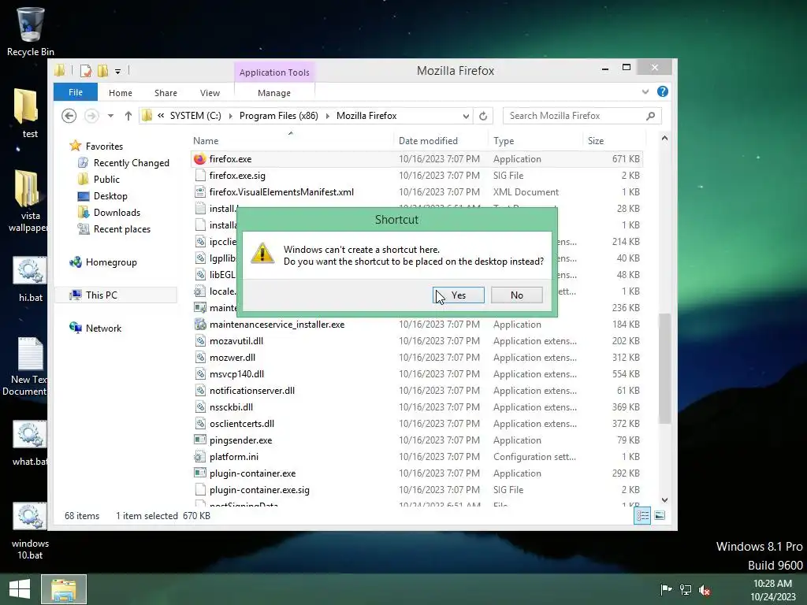This screenshot has width=807, height=605.
Task: Click the Properties quick access toolbar icon
Action: pyautogui.click(x=86, y=70)
